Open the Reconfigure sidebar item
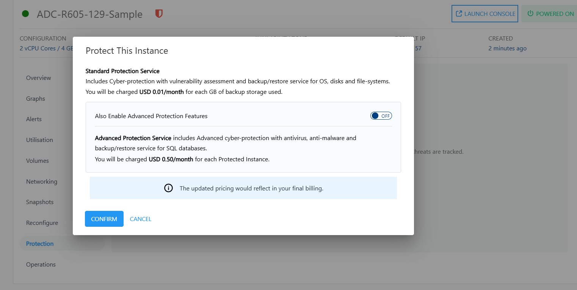577x290 pixels. [42, 223]
